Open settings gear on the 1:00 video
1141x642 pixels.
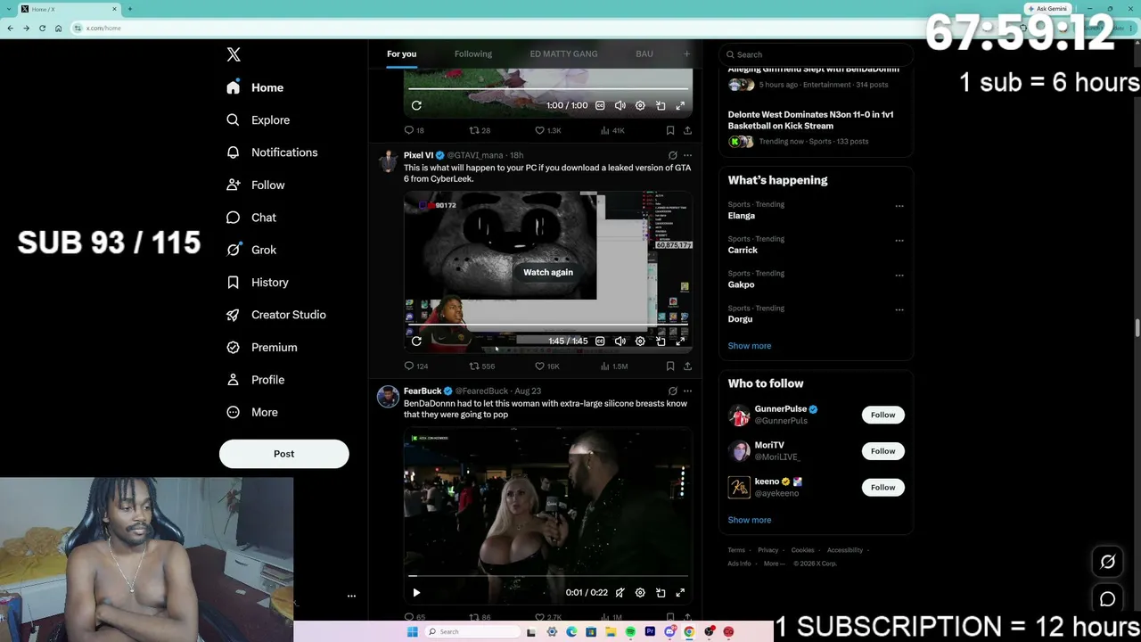click(x=640, y=105)
